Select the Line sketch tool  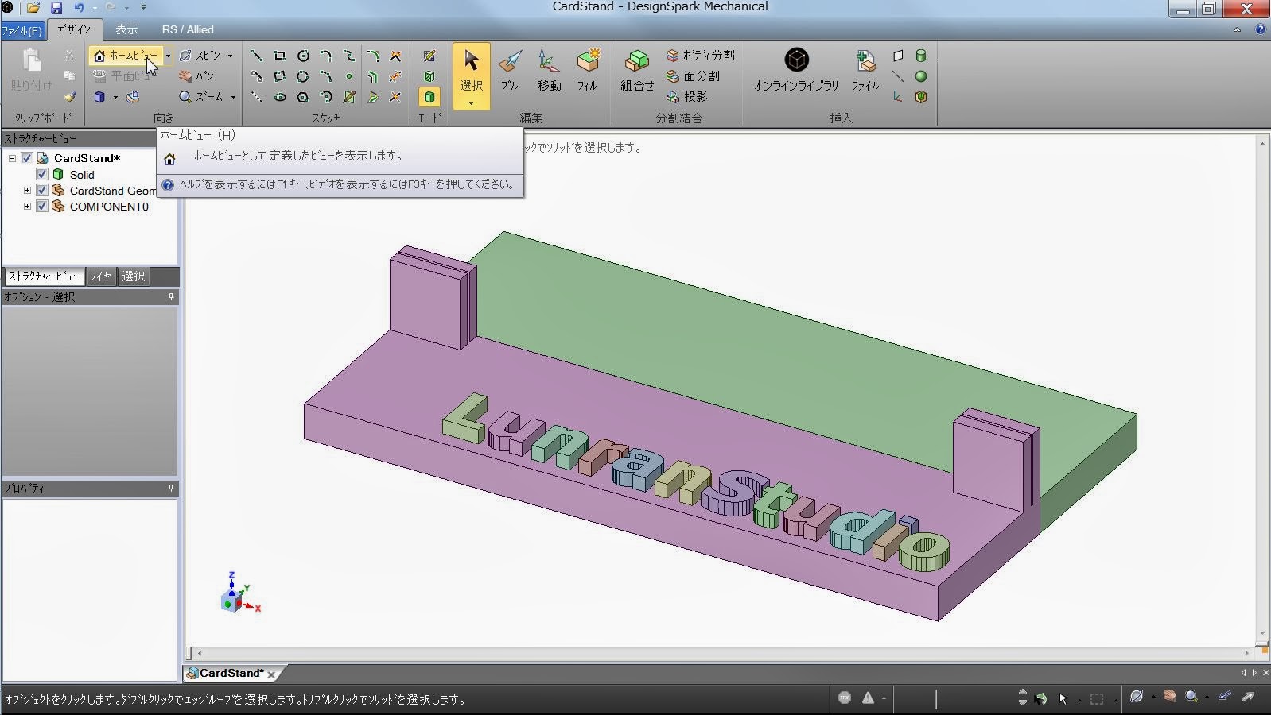[256, 56]
